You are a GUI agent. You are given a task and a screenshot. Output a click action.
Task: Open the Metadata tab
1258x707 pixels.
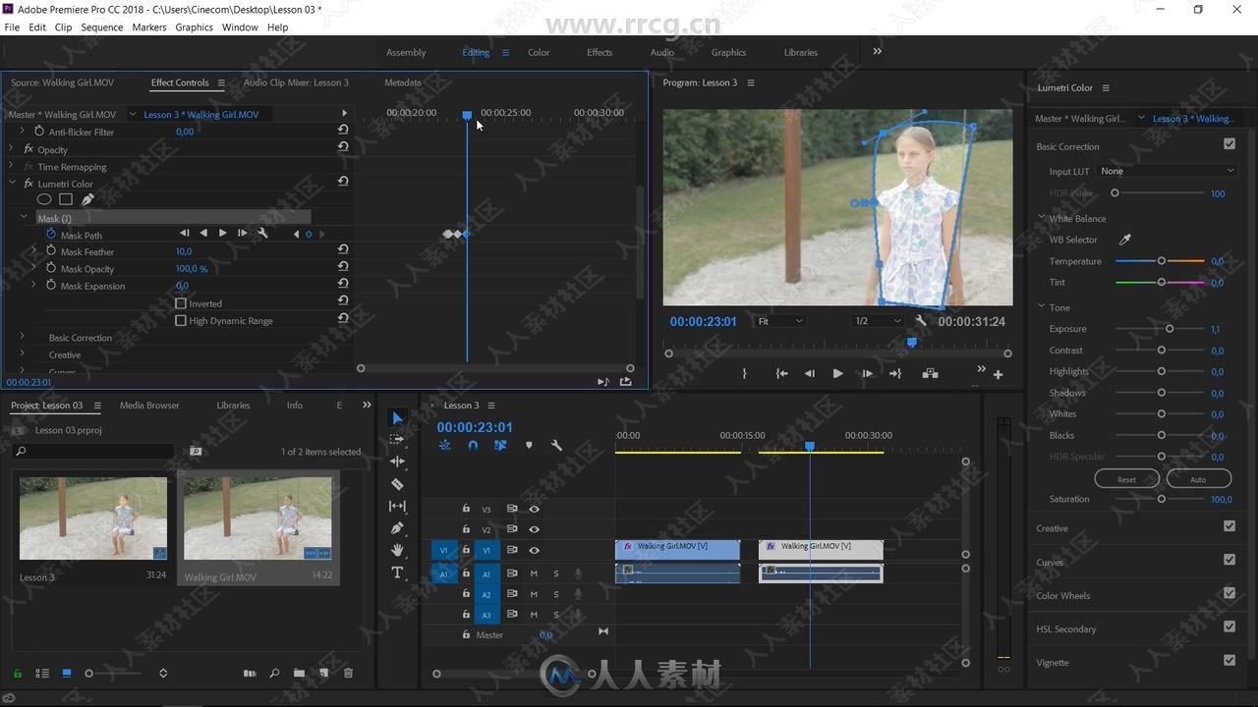[403, 82]
